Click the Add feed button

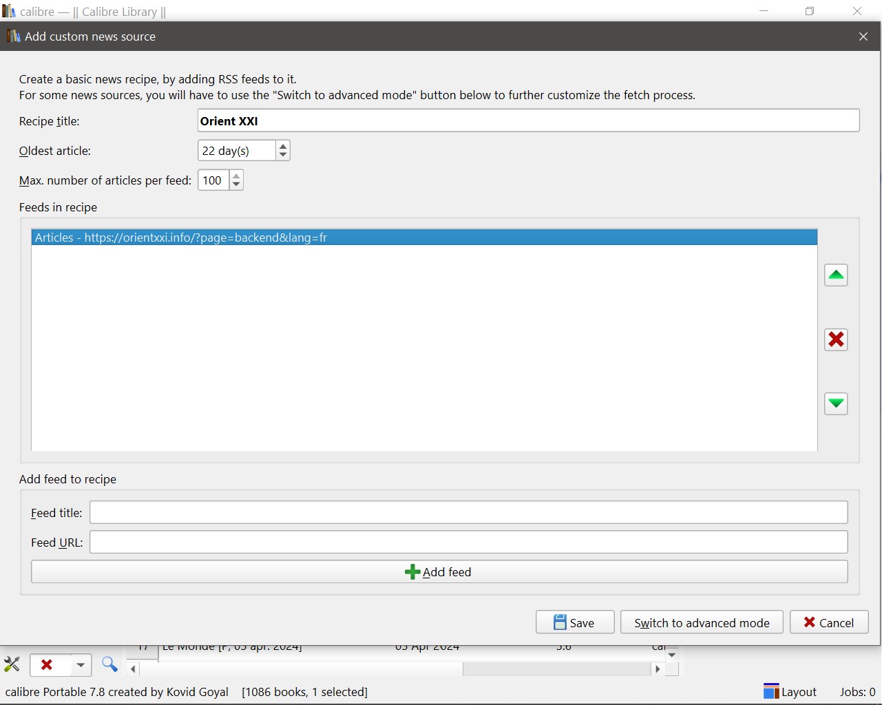click(439, 572)
